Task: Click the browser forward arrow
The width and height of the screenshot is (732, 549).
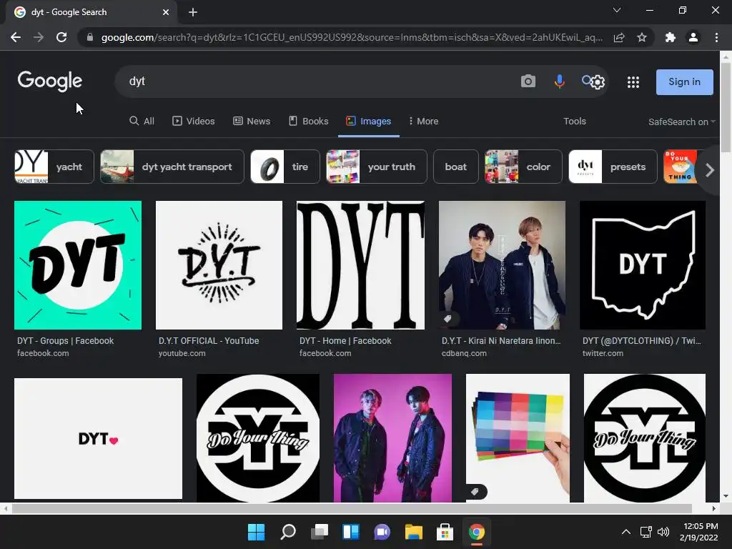Action: pyautogui.click(x=39, y=37)
